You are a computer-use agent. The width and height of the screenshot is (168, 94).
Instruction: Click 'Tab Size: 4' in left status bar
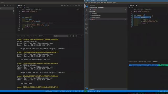click(x=62, y=91)
